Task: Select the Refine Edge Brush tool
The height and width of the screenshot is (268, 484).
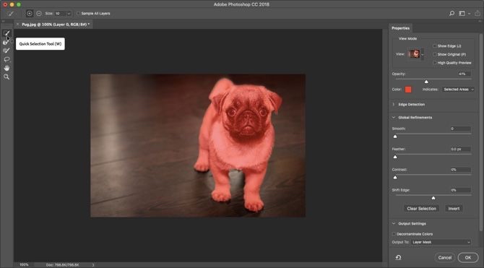Action: click(x=7, y=42)
